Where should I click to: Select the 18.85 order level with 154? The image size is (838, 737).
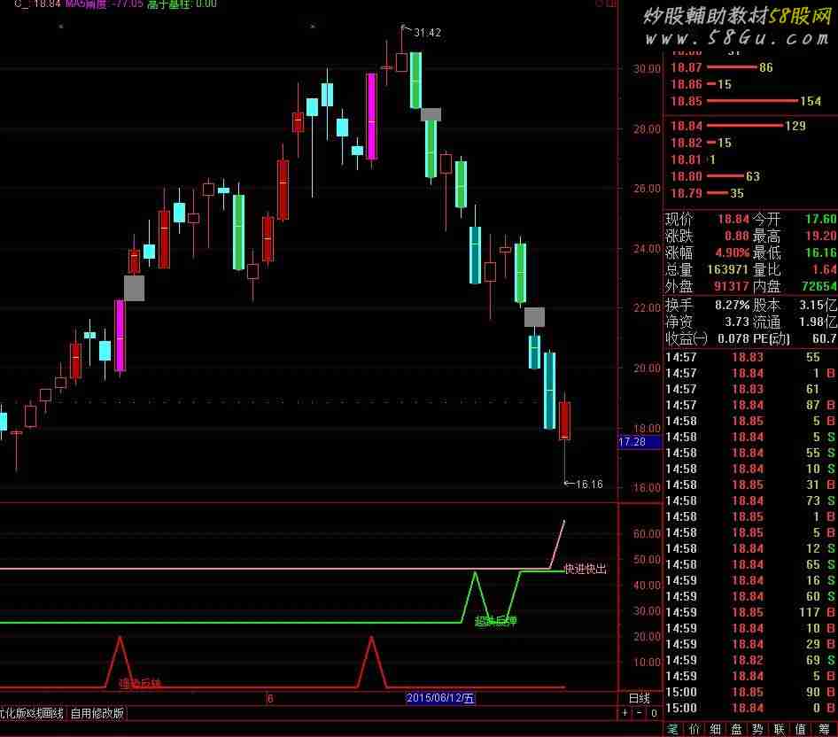pos(746,100)
